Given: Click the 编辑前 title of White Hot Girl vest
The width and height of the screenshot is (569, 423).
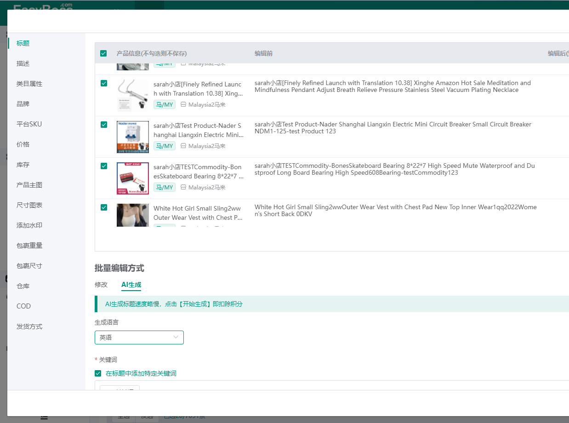Looking at the screenshot, I should pos(396,211).
